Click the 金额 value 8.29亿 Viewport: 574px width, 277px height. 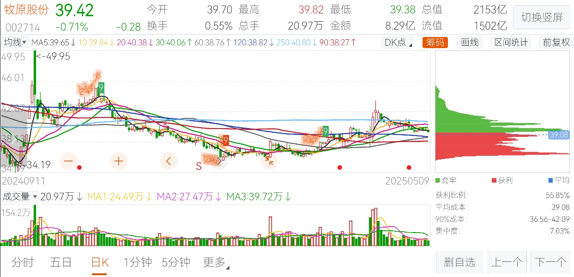(x=400, y=26)
